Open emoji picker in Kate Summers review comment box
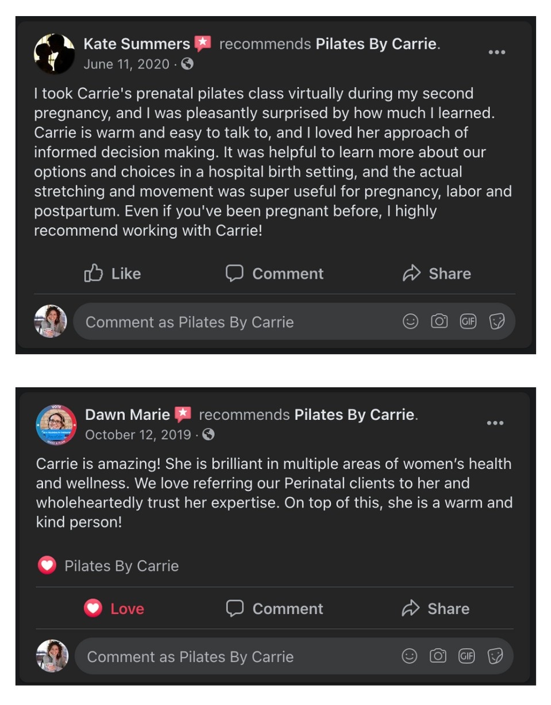Image resolution: width=551 pixels, height=705 pixels. coord(410,322)
